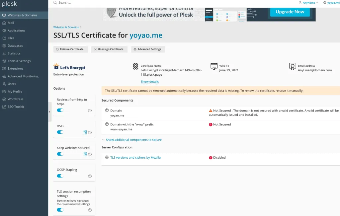Toggle TLS session resumption settings off
Viewport: 340px width, 216px height.
tap(60, 210)
